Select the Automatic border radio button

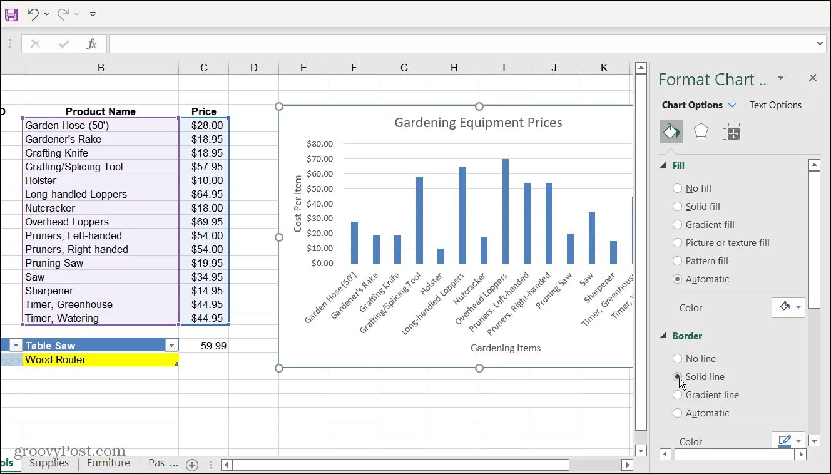click(x=677, y=413)
